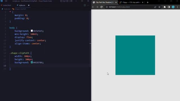Open color picker for #e5e5e5 swatch
Viewport: 180px width, 101px height.
coord(32,31)
